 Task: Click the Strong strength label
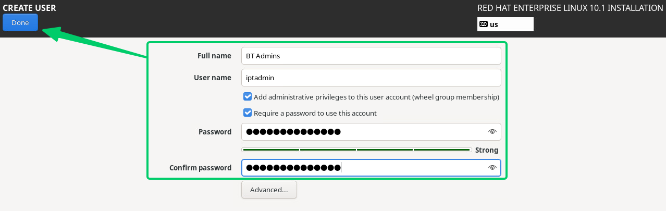487,150
